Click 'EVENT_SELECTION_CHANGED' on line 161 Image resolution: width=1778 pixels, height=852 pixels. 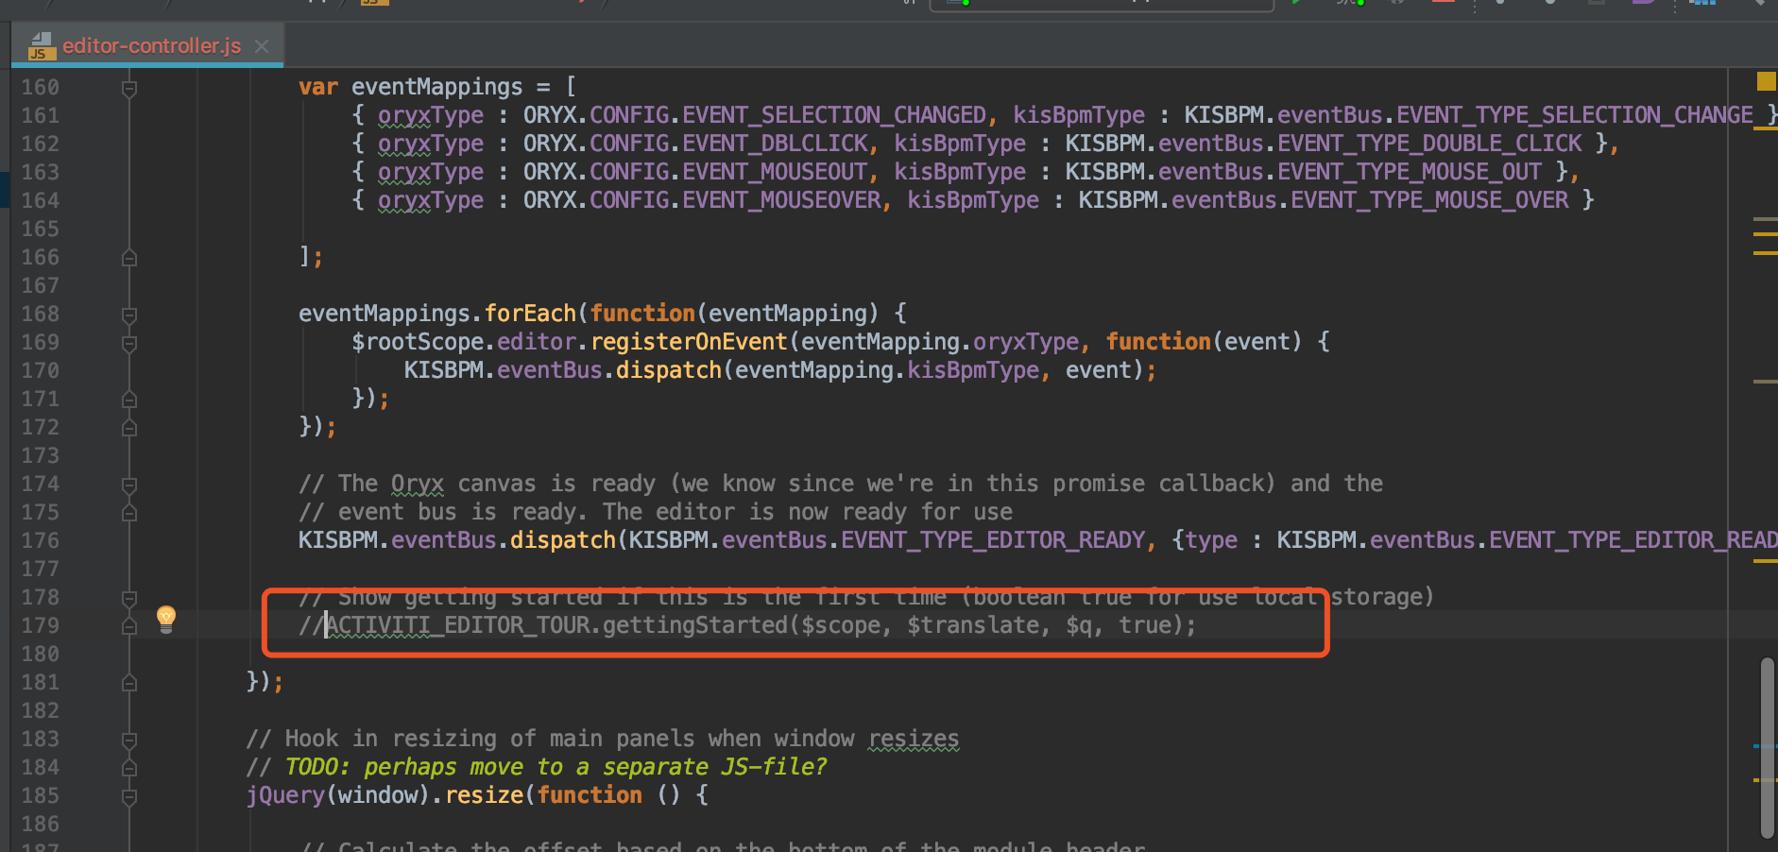(x=834, y=115)
